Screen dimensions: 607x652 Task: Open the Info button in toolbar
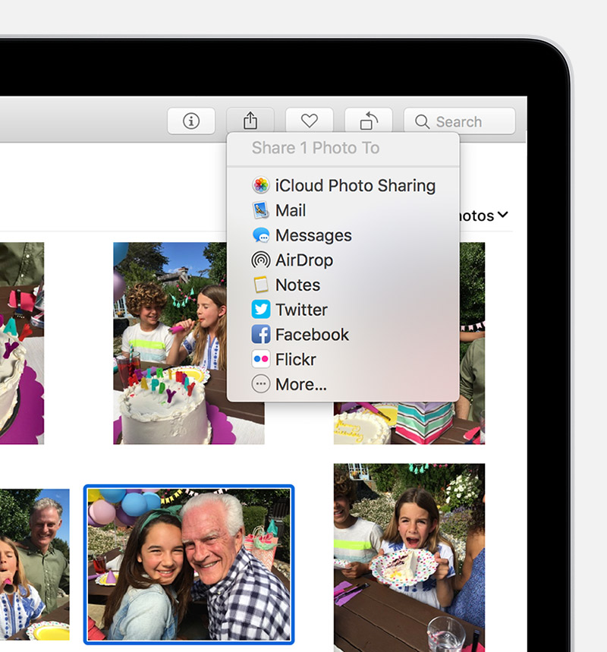coord(191,121)
